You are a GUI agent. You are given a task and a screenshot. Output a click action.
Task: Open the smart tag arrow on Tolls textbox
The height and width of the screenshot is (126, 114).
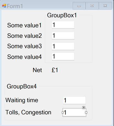pyautogui.click(x=84, y=108)
